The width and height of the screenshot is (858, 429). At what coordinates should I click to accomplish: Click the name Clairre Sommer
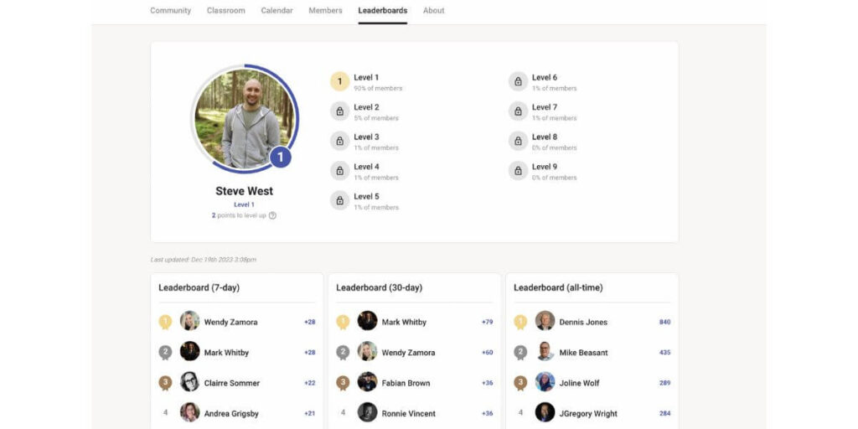(x=232, y=384)
